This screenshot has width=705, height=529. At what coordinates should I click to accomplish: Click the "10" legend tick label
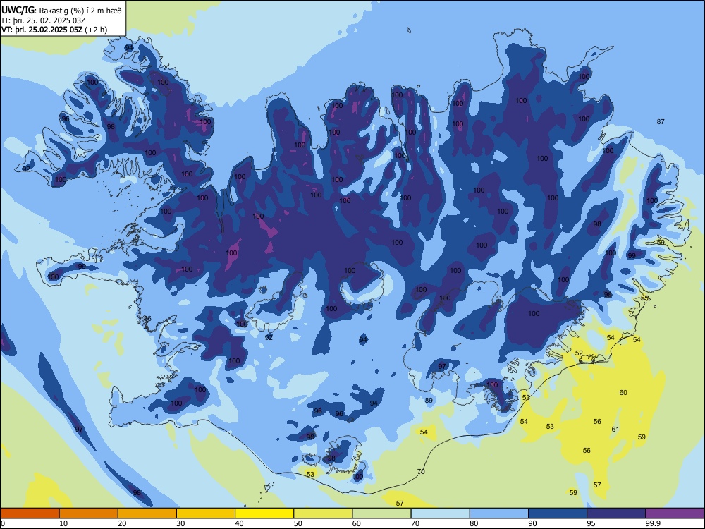[63, 523]
